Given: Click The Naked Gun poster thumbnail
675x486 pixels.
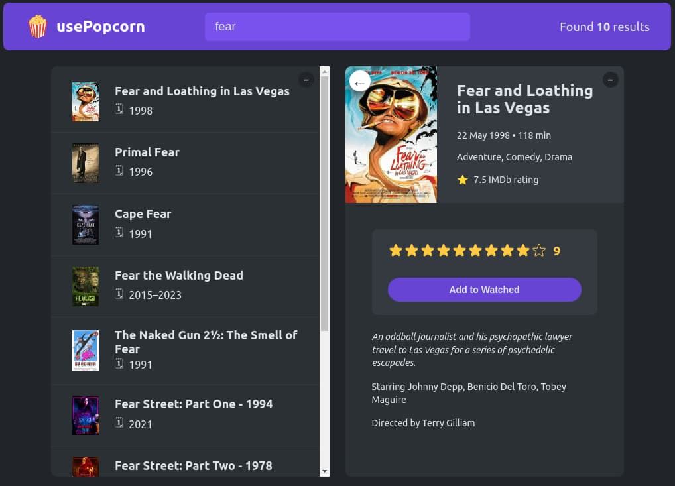Looking at the screenshot, I should click(86, 351).
